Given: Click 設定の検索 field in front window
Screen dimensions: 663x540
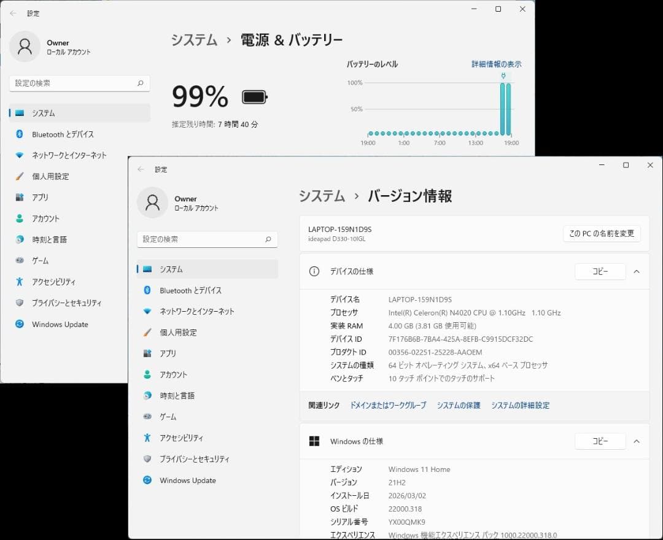Looking at the screenshot, I should tap(207, 239).
